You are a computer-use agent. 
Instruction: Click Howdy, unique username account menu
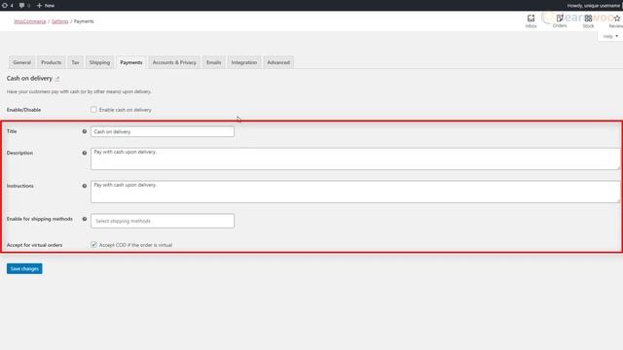[594, 6]
